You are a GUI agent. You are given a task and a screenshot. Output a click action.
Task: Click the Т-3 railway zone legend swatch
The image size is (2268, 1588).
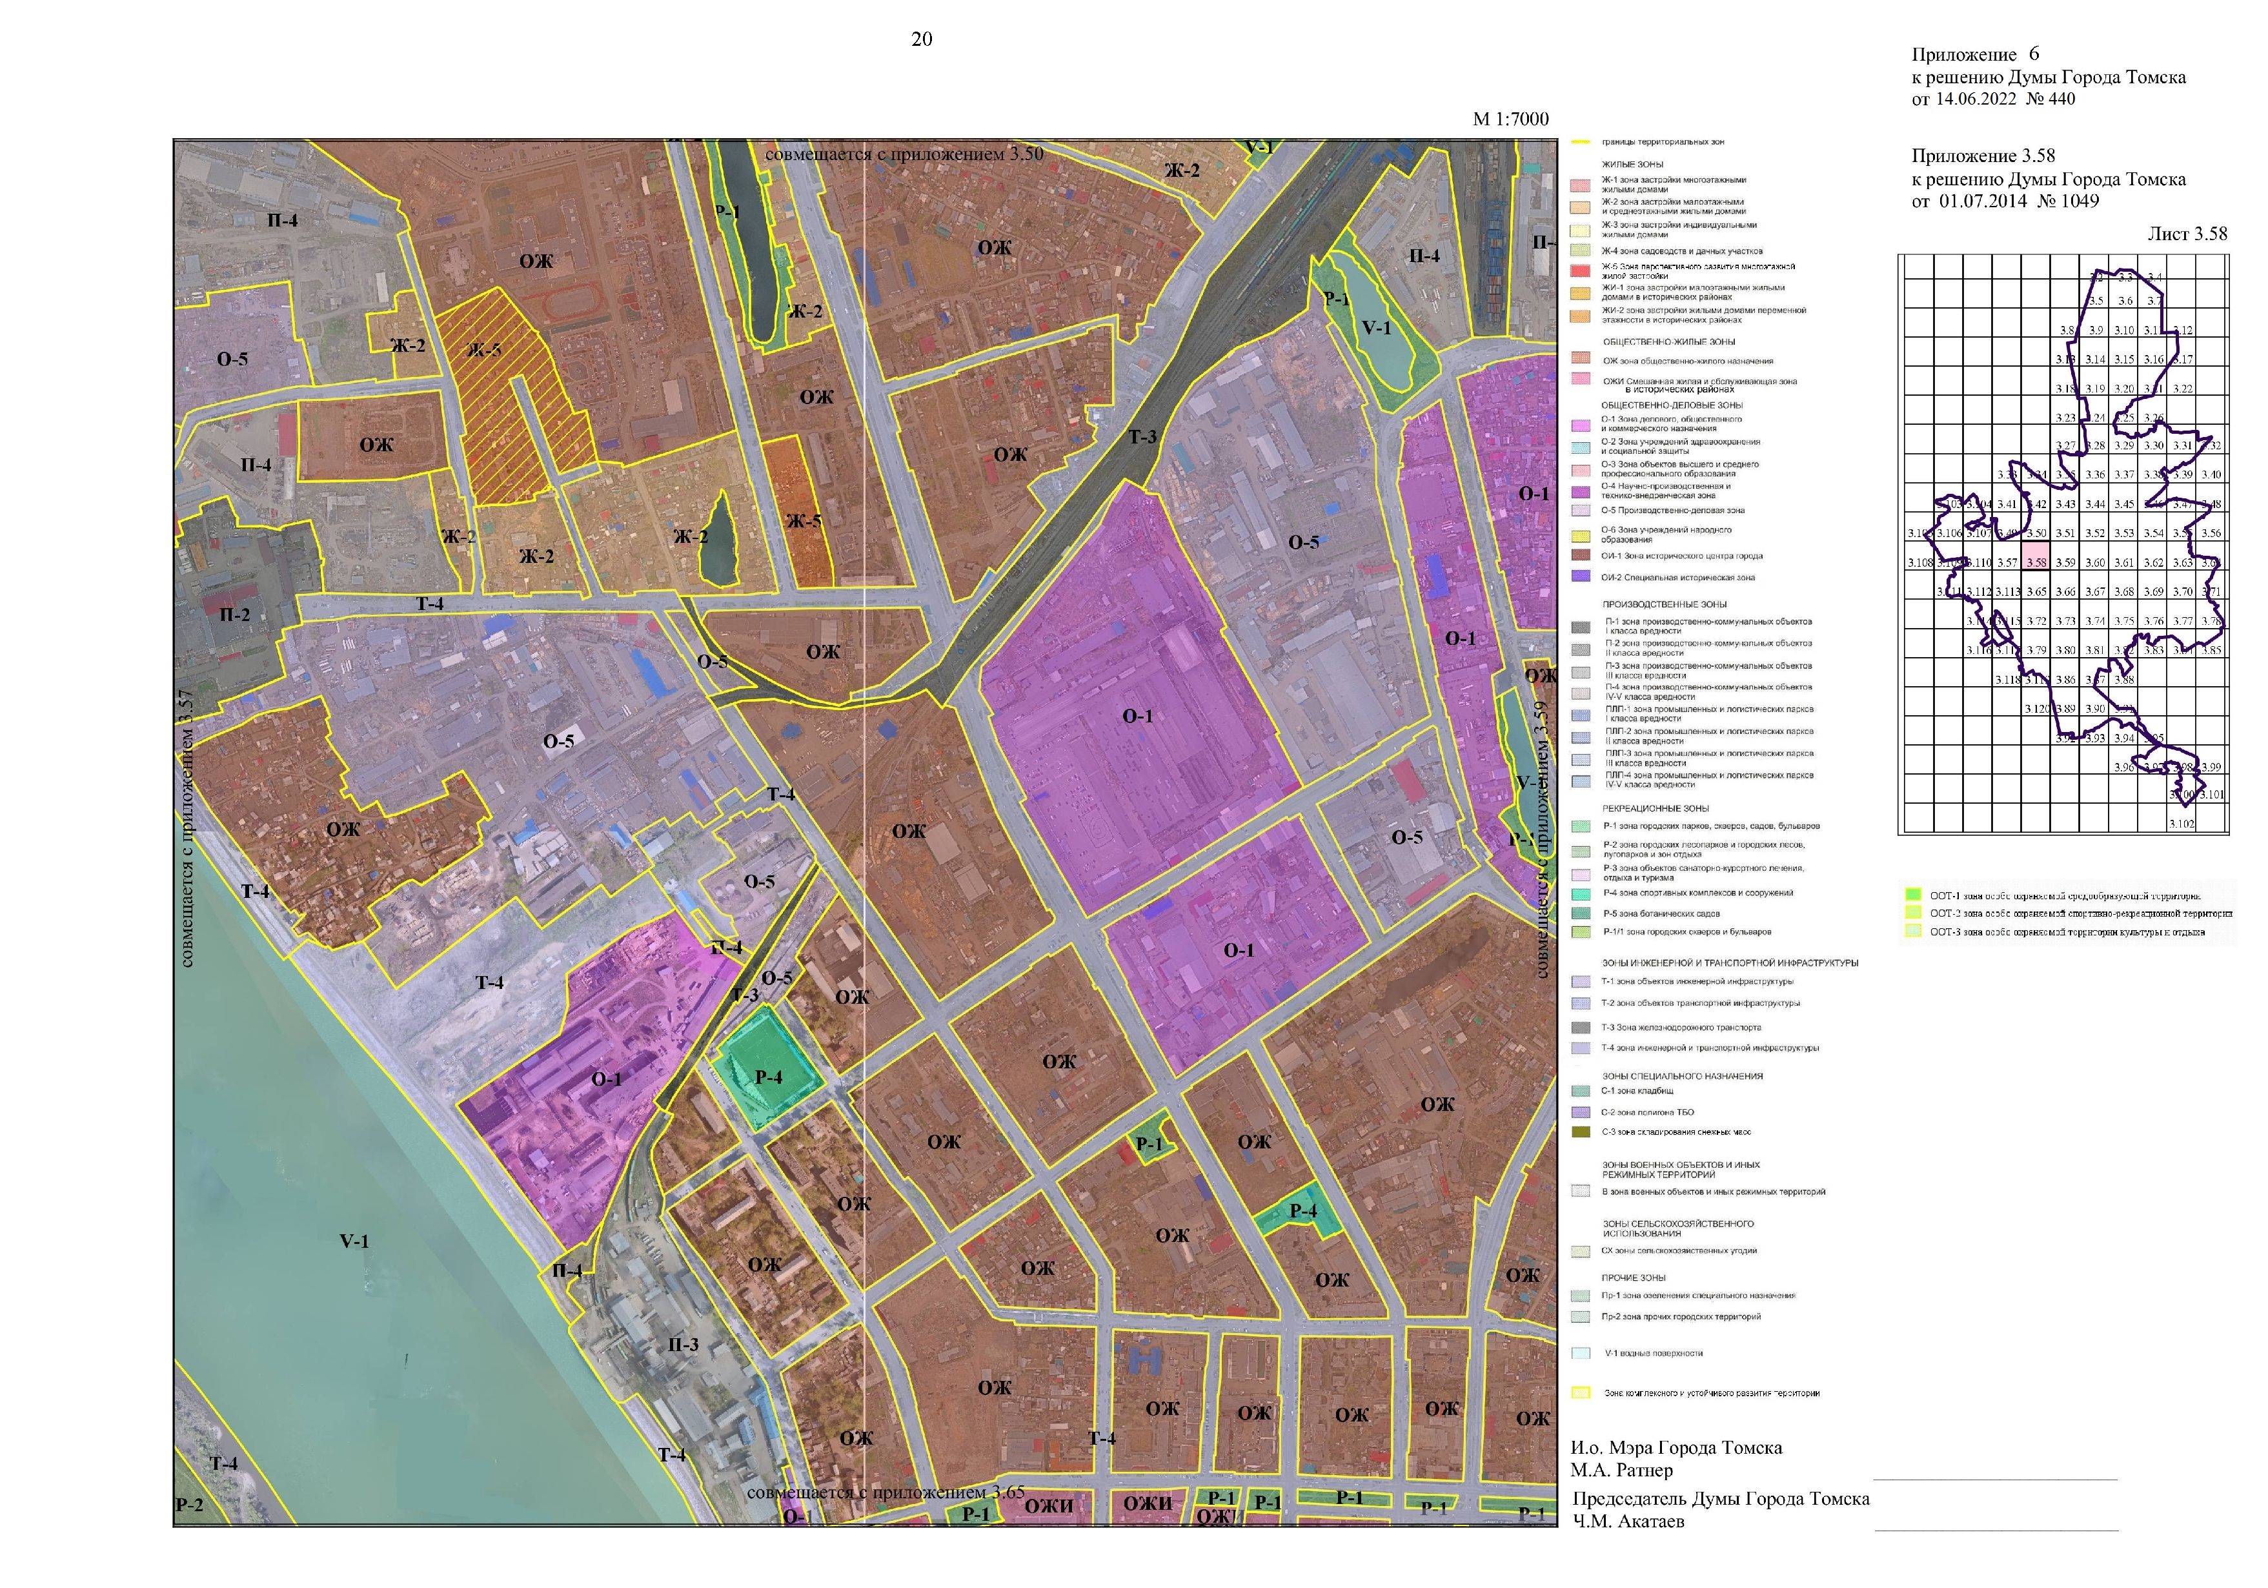coord(1581,1028)
